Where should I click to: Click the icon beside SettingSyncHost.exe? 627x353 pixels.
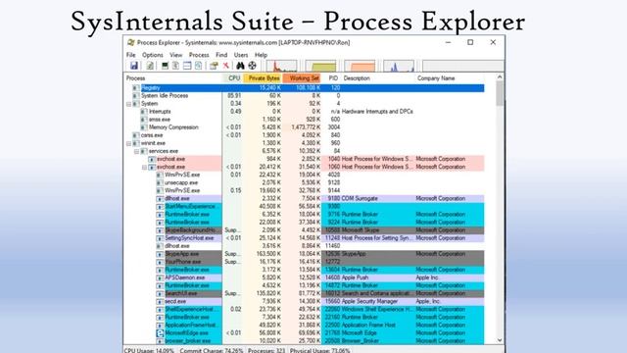pyautogui.click(x=160, y=238)
